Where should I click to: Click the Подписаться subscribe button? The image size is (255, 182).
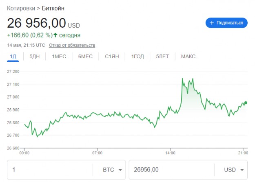pyautogui.click(x=226, y=23)
